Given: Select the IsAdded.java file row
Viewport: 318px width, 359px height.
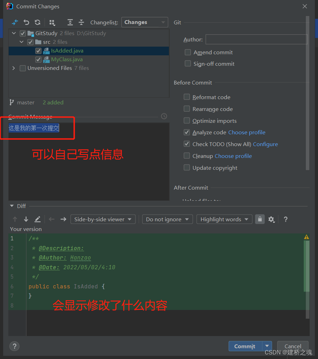Looking at the screenshot, I should point(89,51).
